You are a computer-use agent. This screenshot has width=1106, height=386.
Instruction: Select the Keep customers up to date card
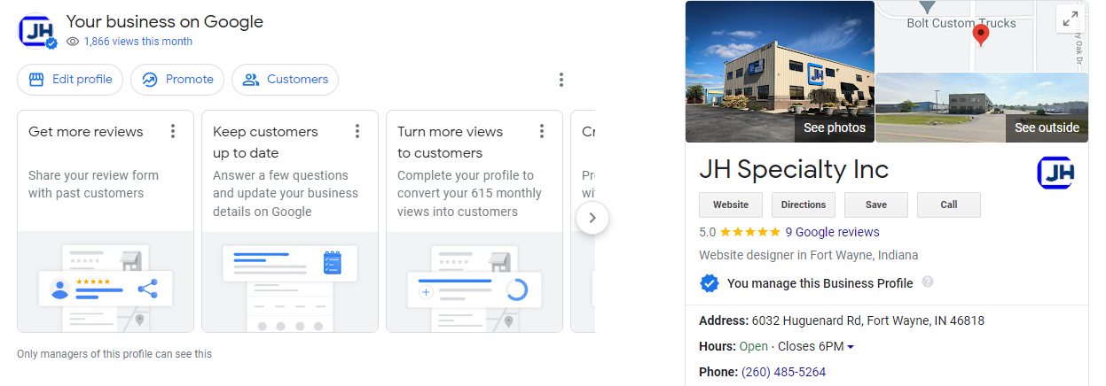tap(290, 221)
